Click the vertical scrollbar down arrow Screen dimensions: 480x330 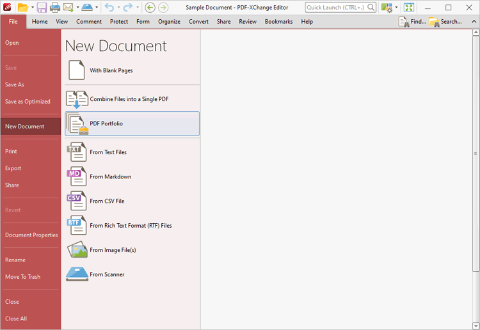tap(476, 326)
